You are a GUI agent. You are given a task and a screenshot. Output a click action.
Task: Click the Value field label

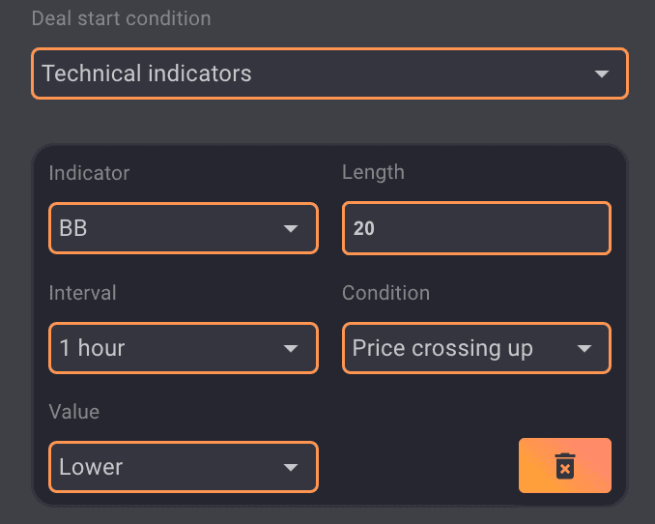click(74, 412)
